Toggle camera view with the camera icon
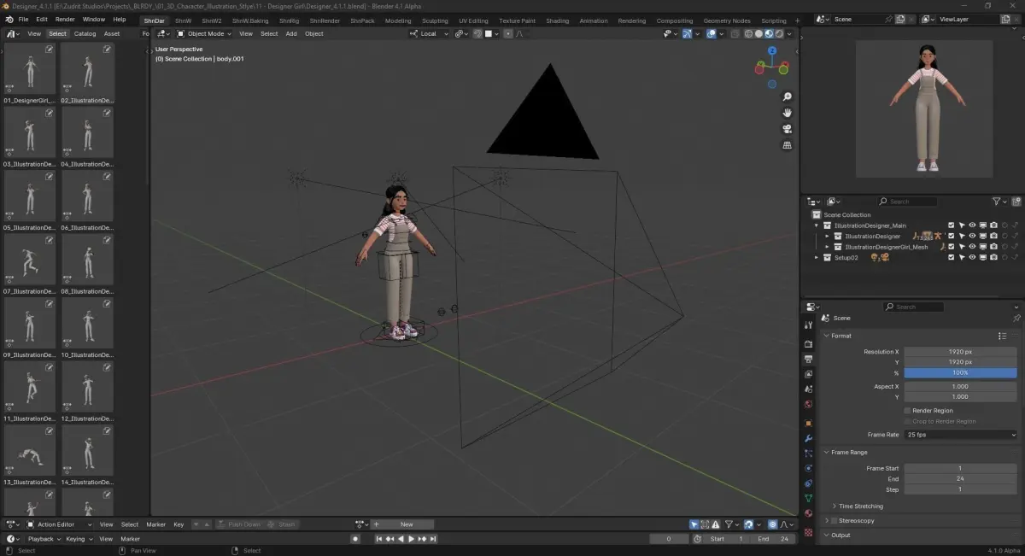This screenshot has width=1025, height=556. point(787,129)
